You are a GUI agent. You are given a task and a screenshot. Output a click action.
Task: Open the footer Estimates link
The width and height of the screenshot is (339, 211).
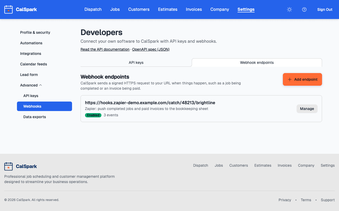point(263,165)
